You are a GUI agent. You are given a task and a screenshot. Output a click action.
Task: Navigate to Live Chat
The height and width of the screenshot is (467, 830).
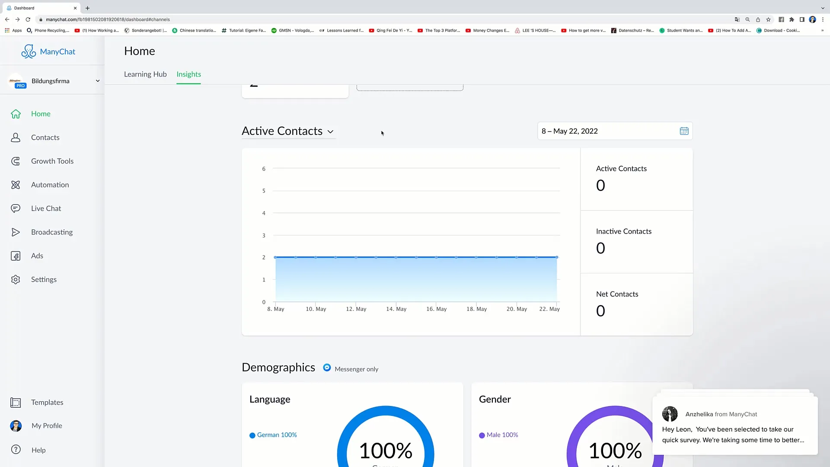coord(46,208)
